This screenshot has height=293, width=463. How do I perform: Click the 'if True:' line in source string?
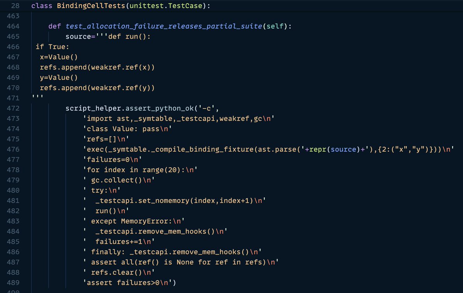coord(52,47)
